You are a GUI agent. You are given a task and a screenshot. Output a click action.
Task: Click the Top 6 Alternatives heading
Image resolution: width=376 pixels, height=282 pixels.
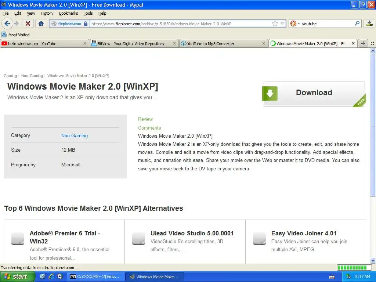(x=94, y=208)
